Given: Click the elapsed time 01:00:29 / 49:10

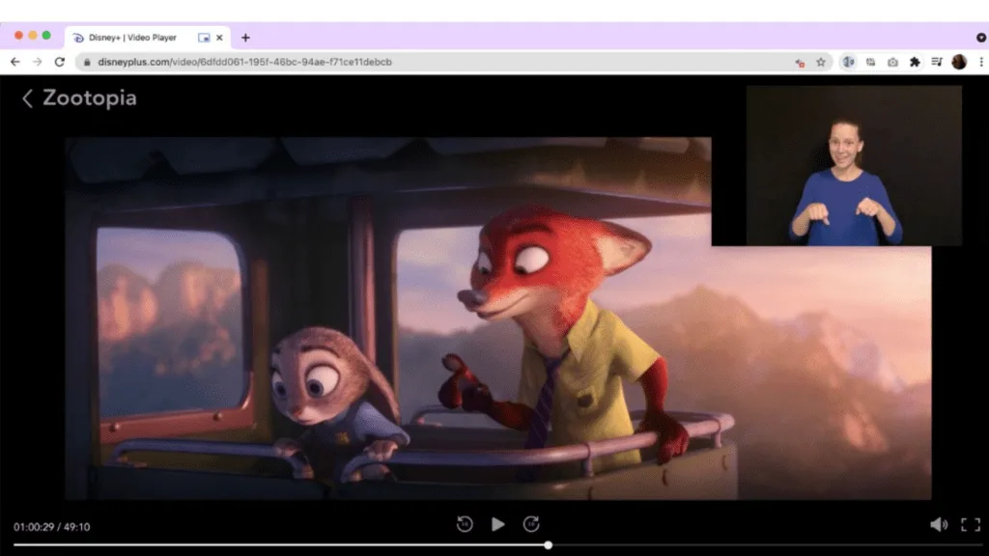Looking at the screenshot, I should [x=52, y=527].
